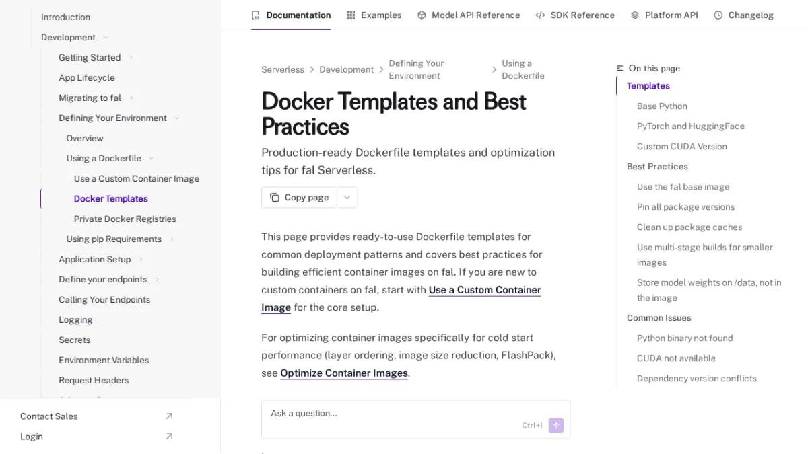
Task: Jump to Templates in On this page
Action: 648,86
